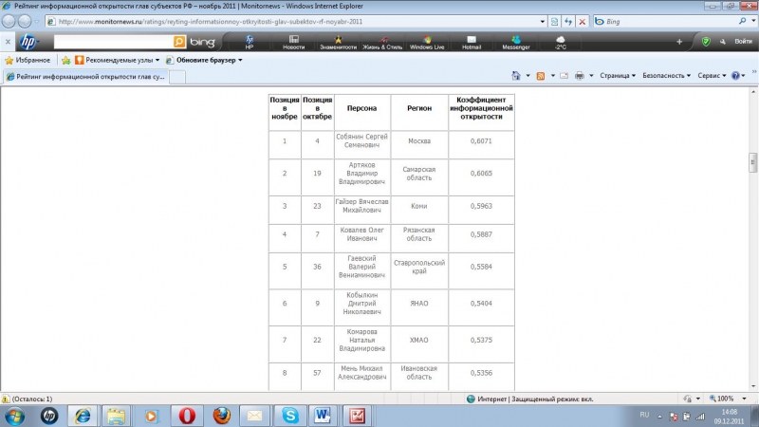Image resolution: width=759 pixels, height=427 pixels.
Task: Open Messenger from the HP toolbar
Action: [x=515, y=42]
